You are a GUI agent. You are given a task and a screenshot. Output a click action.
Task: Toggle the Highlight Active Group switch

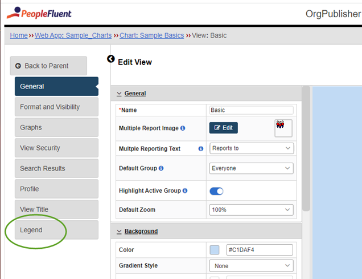[x=216, y=191]
